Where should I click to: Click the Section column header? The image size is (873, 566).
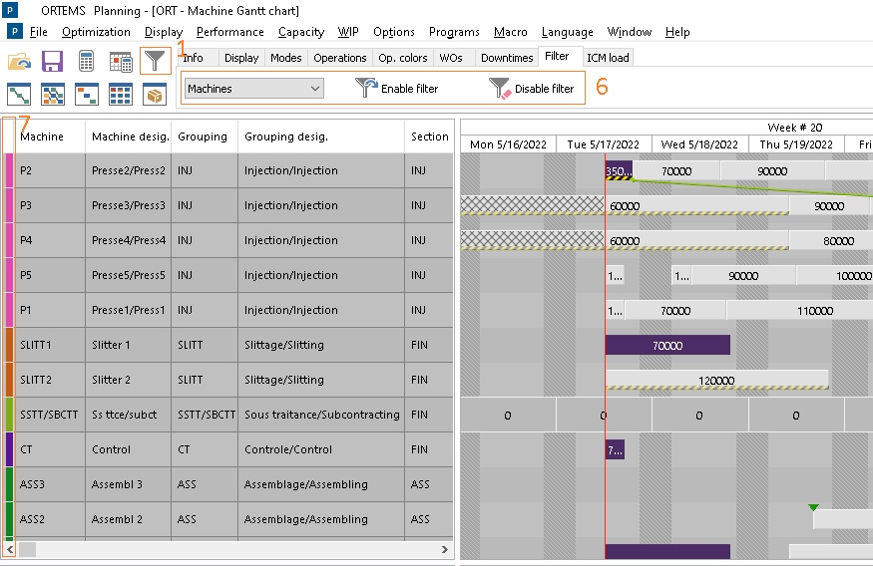429,137
